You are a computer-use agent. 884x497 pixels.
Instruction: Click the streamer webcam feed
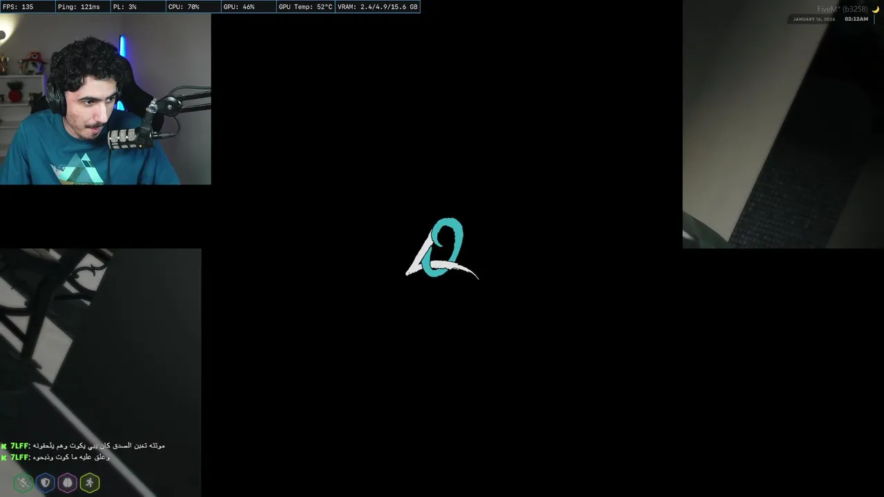[x=105, y=99]
